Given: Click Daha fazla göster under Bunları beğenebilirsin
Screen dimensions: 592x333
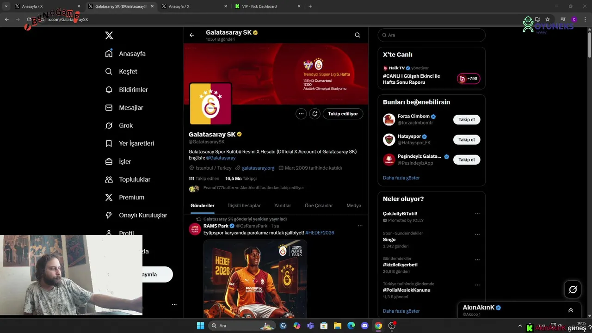Looking at the screenshot, I should pos(401,178).
